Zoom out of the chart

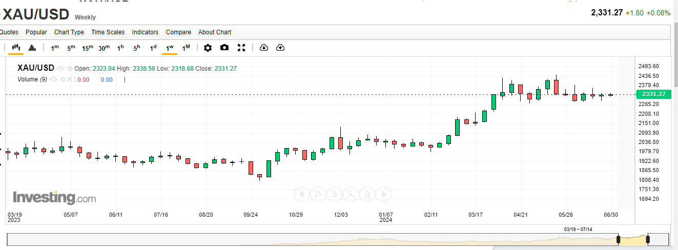(335, 194)
